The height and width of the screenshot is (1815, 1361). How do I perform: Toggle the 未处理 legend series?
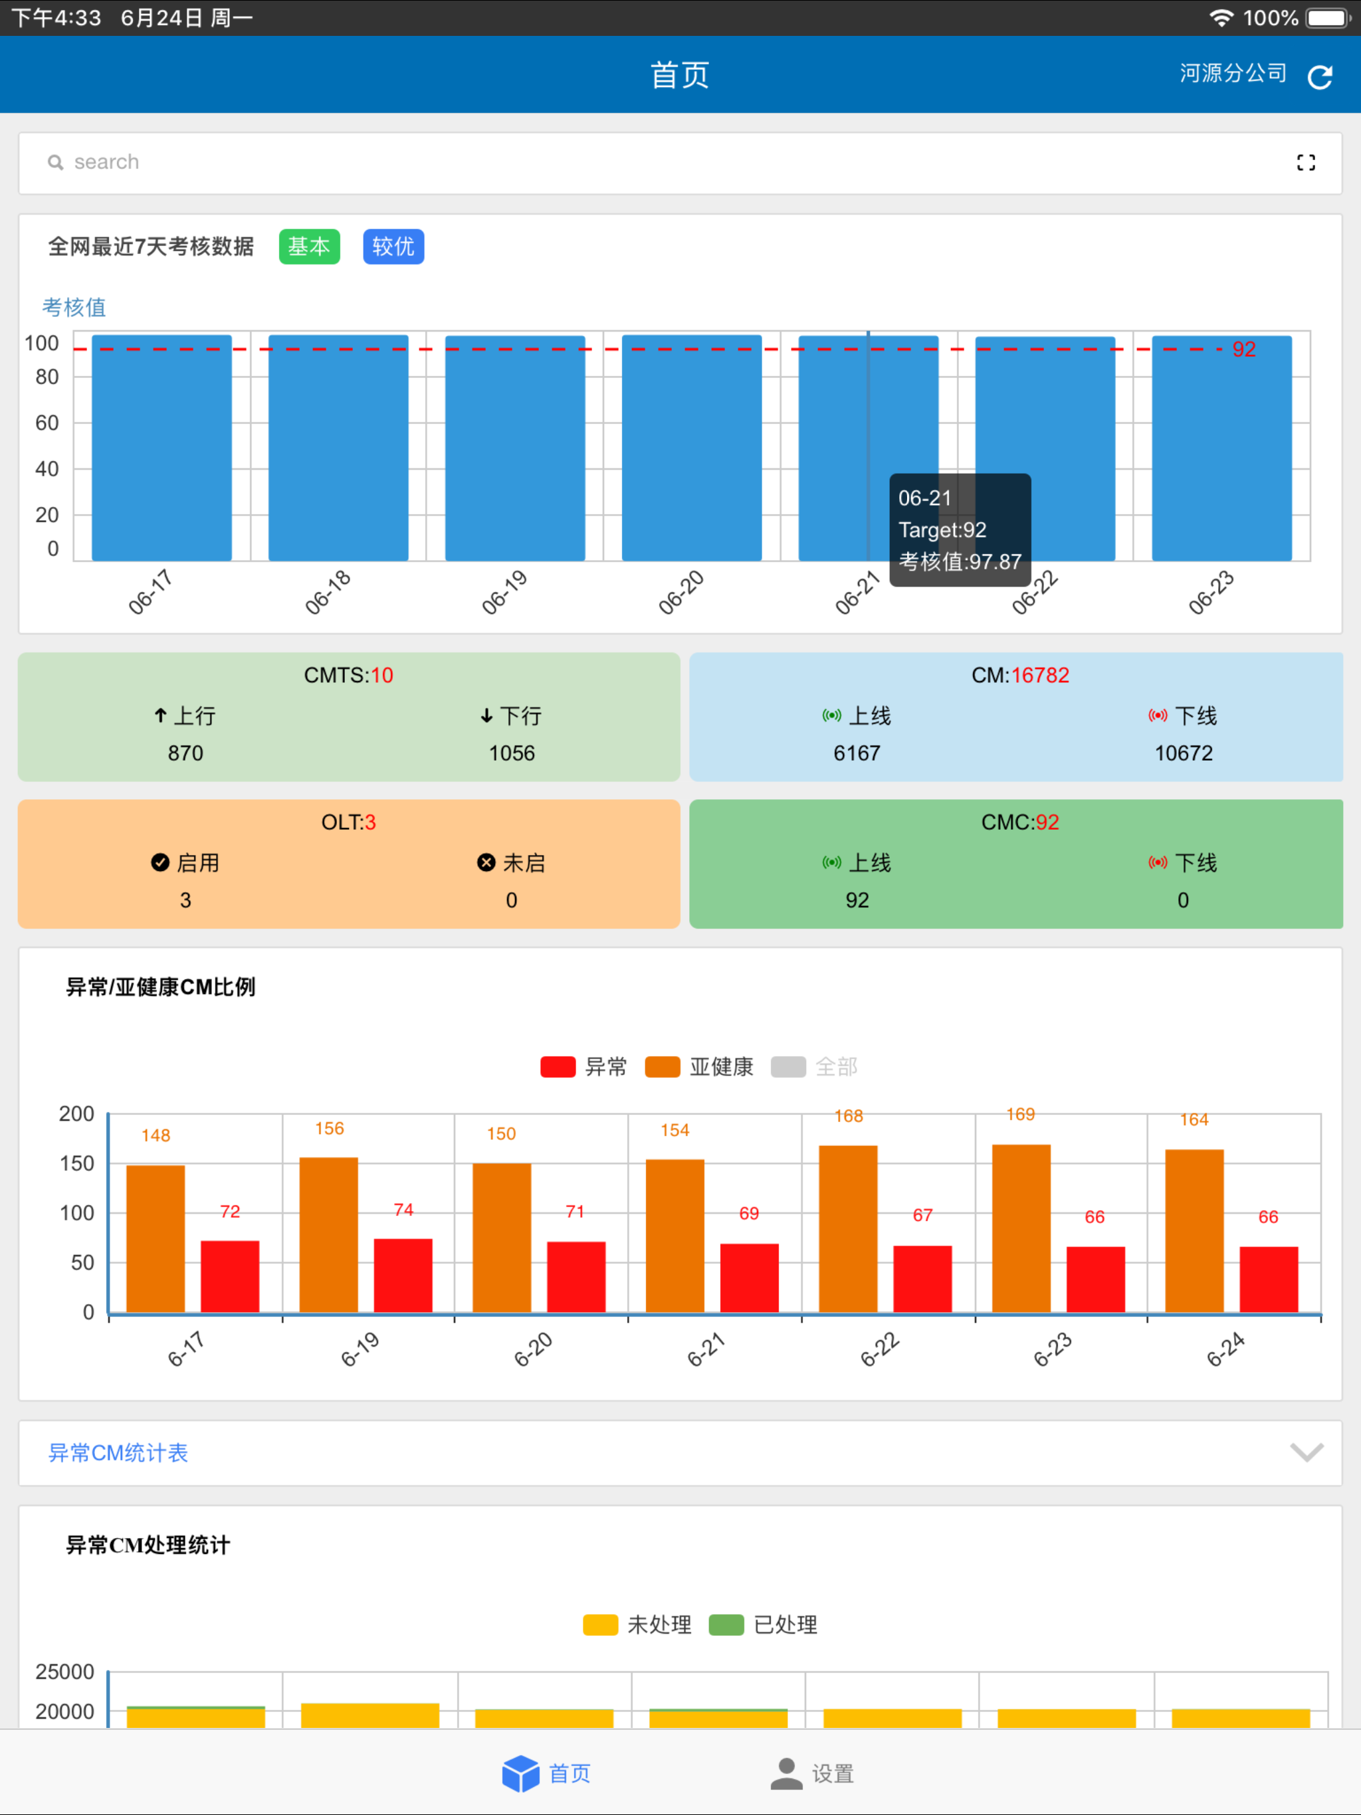637,1624
